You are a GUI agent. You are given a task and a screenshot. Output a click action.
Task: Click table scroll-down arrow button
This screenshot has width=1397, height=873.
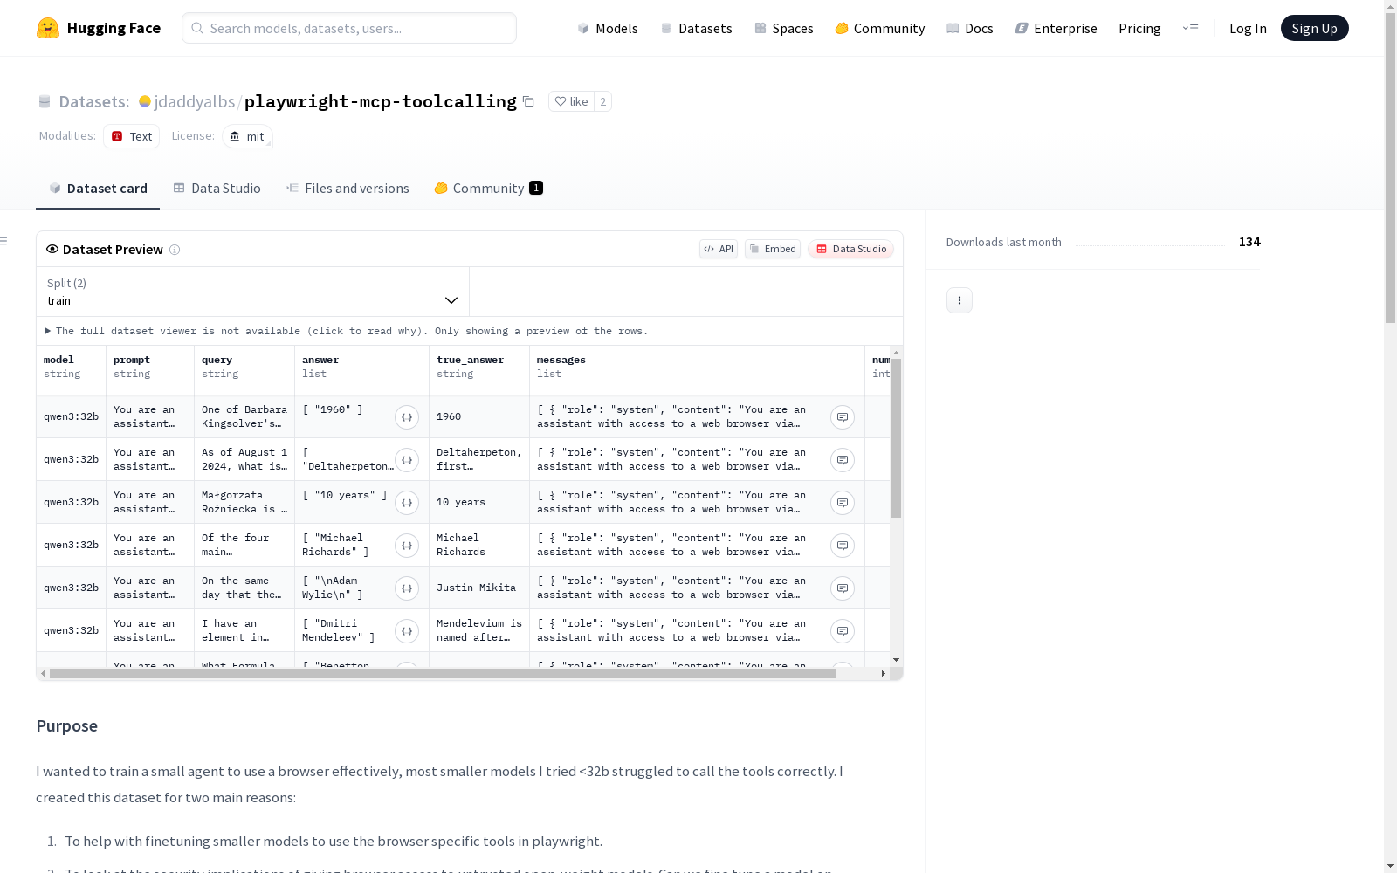[896, 660]
